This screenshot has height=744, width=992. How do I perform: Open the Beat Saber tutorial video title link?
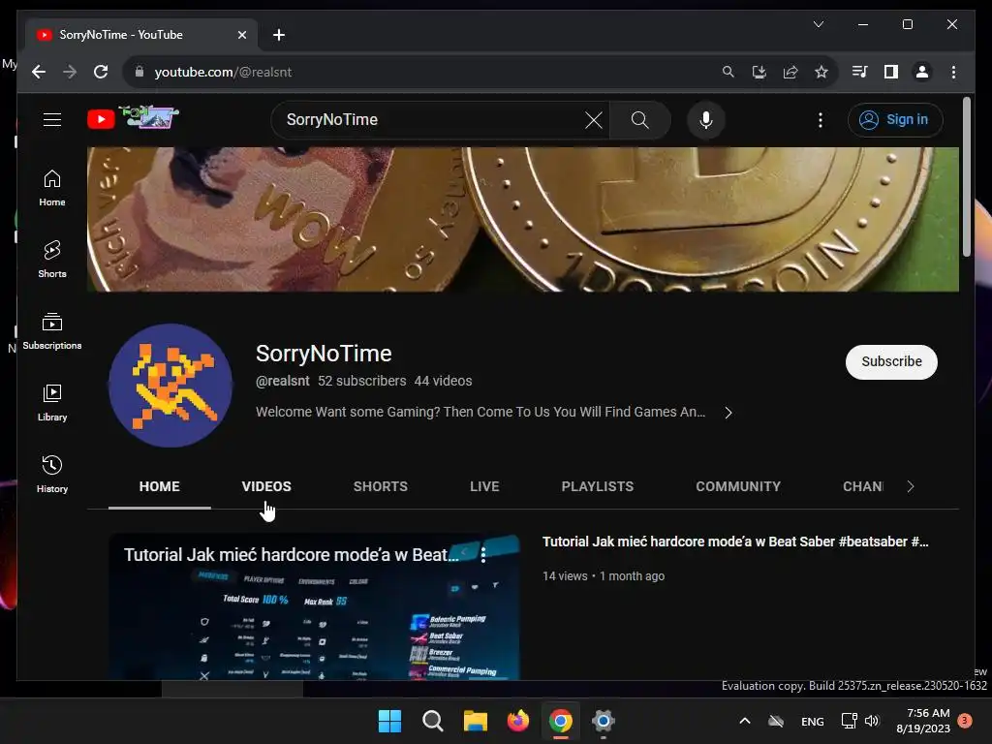[735, 542]
